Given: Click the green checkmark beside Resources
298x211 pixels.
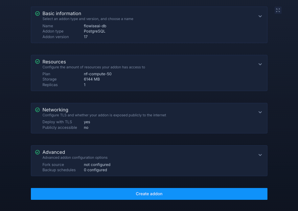Looking at the screenshot, I should pyautogui.click(x=37, y=62).
